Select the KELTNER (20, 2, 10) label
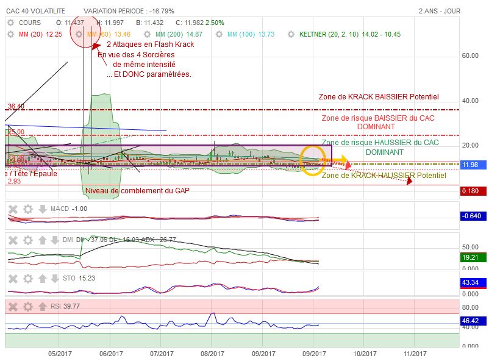The width and height of the screenshot is (489, 364). pyautogui.click(x=329, y=34)
